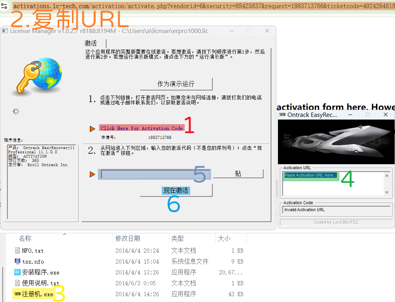Viewport: 395px width, 302px height.
Task: Click orange arrow beside code entry field
Action: pyautogui.click(x=93, y=174)
